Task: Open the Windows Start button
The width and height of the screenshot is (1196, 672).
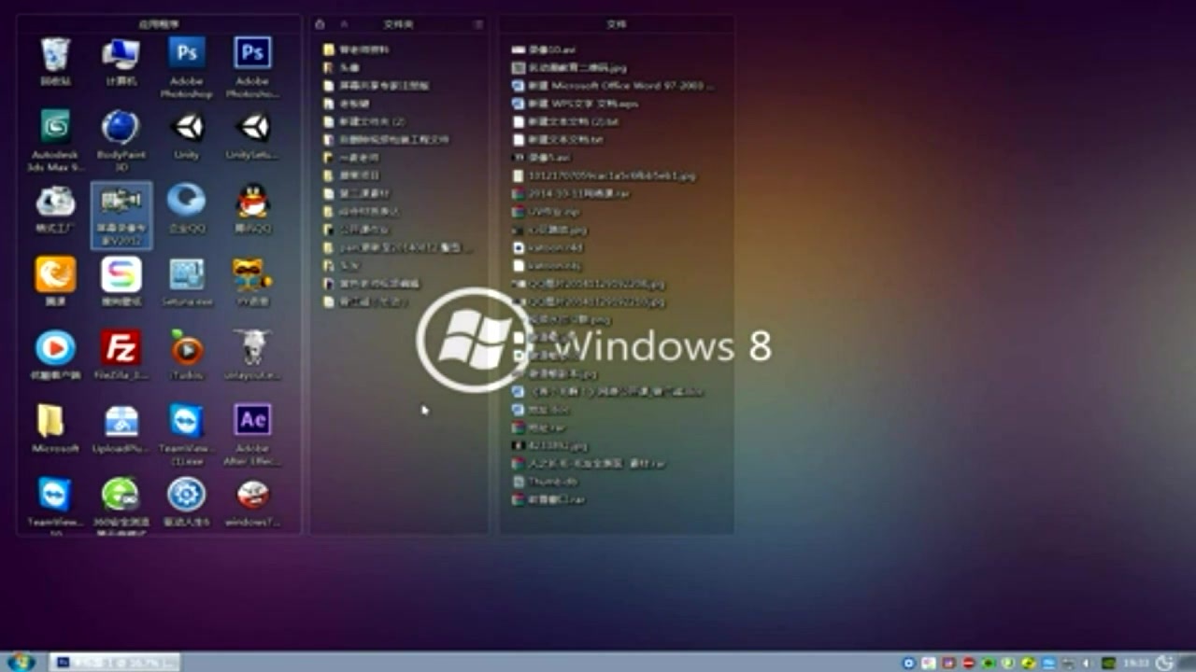Action: (20, 662)
